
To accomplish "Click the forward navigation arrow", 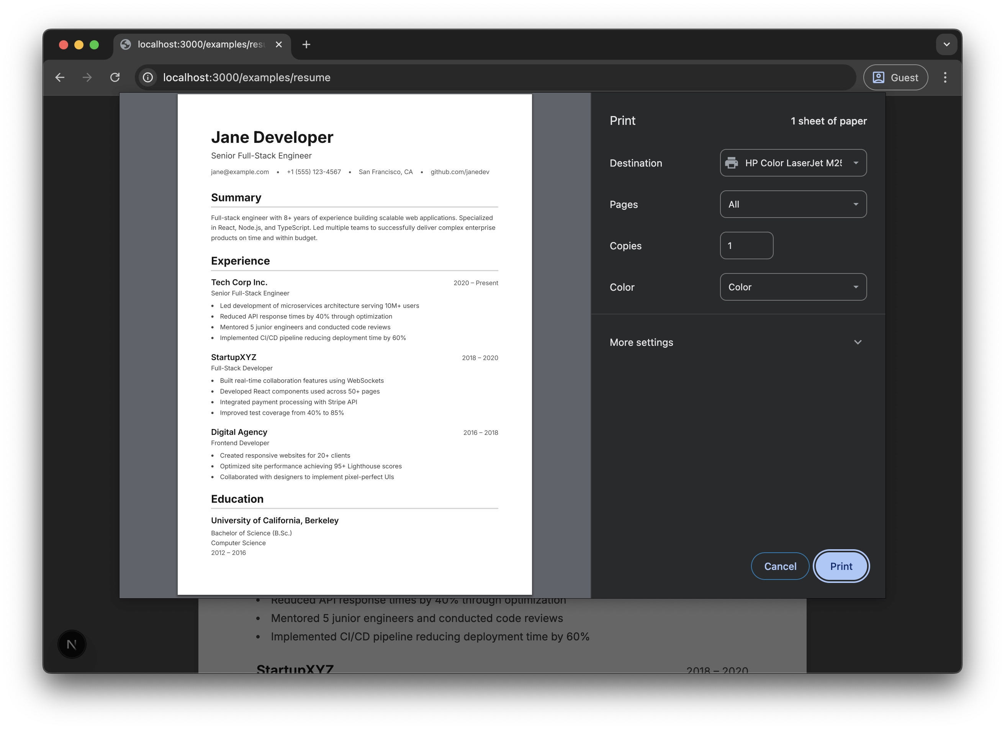I will pyautogui.click(x=87, y=78).
